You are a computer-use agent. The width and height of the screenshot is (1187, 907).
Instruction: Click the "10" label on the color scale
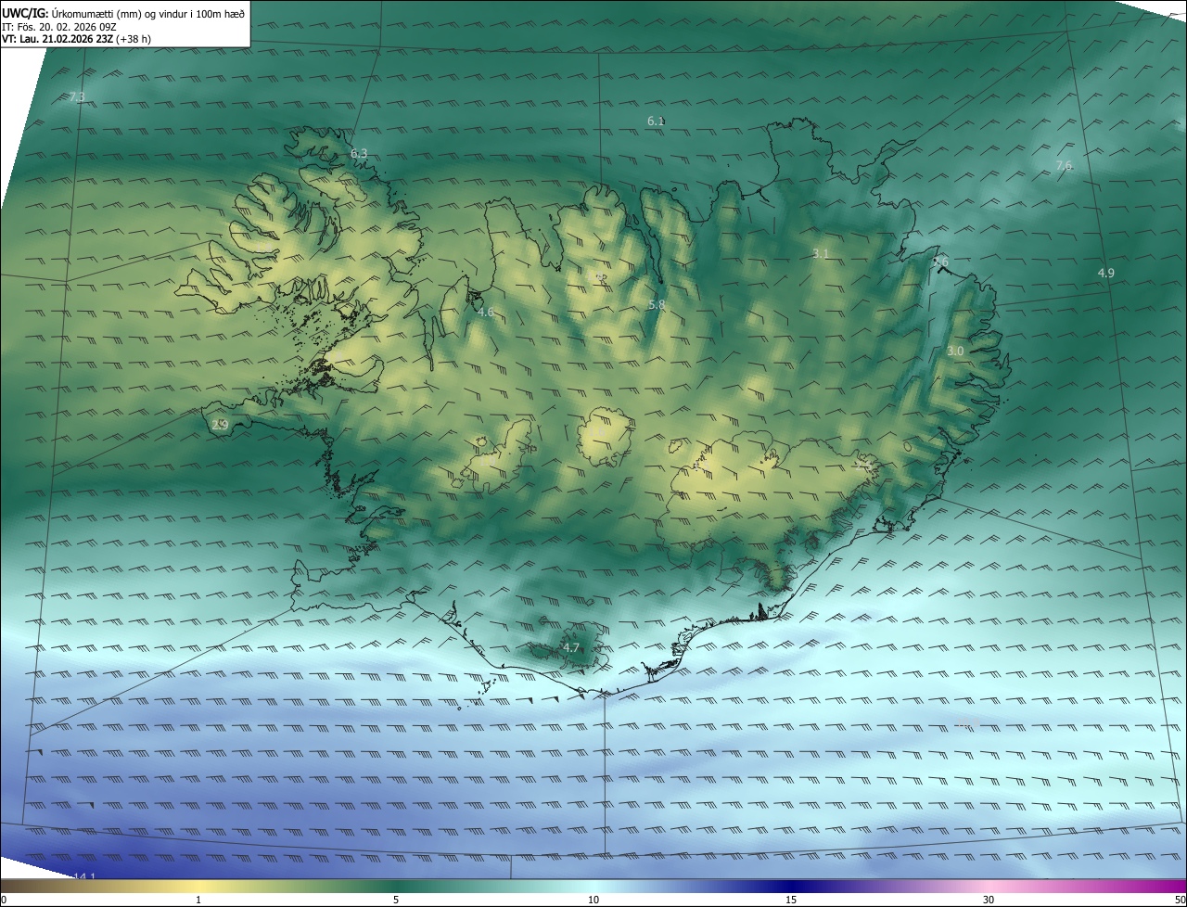pos(593,900)
